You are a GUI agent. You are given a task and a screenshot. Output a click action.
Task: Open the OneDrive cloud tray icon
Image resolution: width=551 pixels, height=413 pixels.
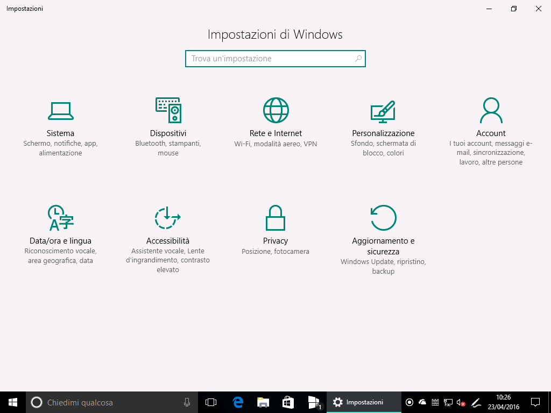tap(422, 402)
